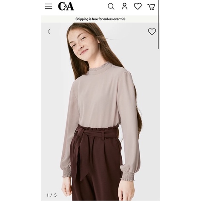View wishlist via header heart icon
201x201 pixels.
[x=138, y=6]
